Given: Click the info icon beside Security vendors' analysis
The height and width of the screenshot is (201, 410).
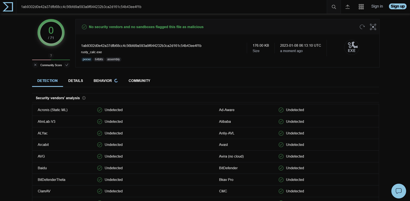Looking at the screenshot, I should [x=84, y=98].
